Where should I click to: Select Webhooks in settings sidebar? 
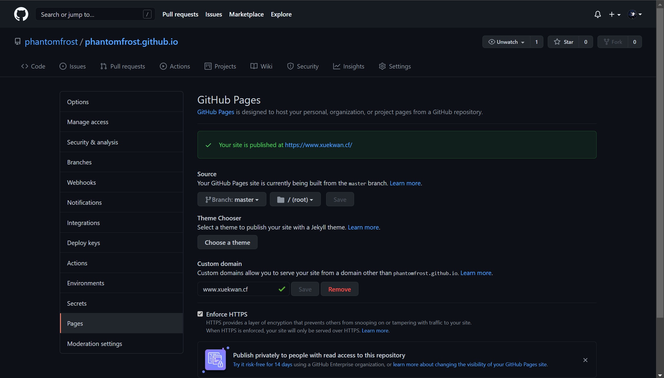click(x=122, y=182)
